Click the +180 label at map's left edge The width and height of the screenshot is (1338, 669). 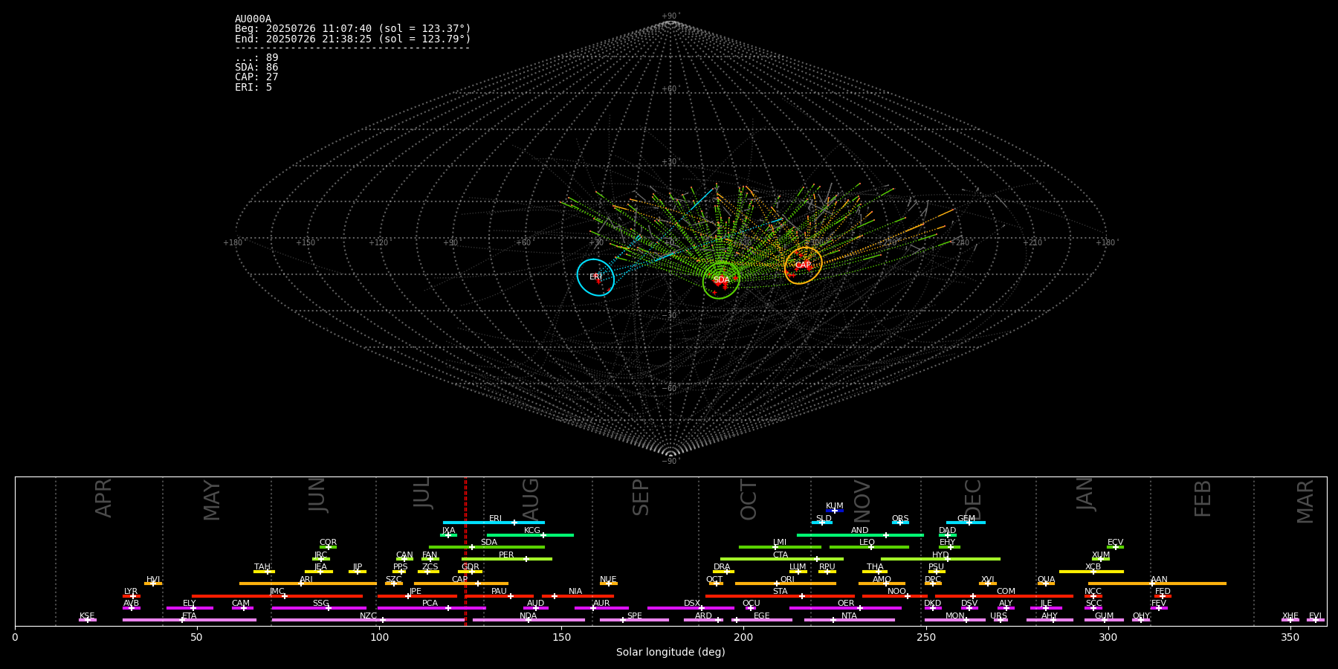point(233,243)
